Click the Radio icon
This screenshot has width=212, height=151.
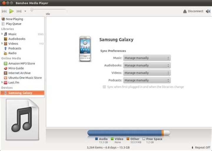click(x=6, y=53)
